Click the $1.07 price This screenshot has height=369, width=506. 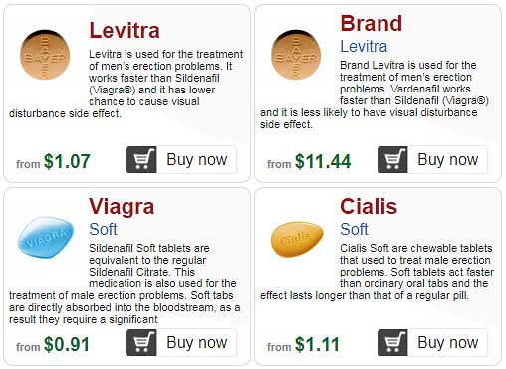[67, 161]
